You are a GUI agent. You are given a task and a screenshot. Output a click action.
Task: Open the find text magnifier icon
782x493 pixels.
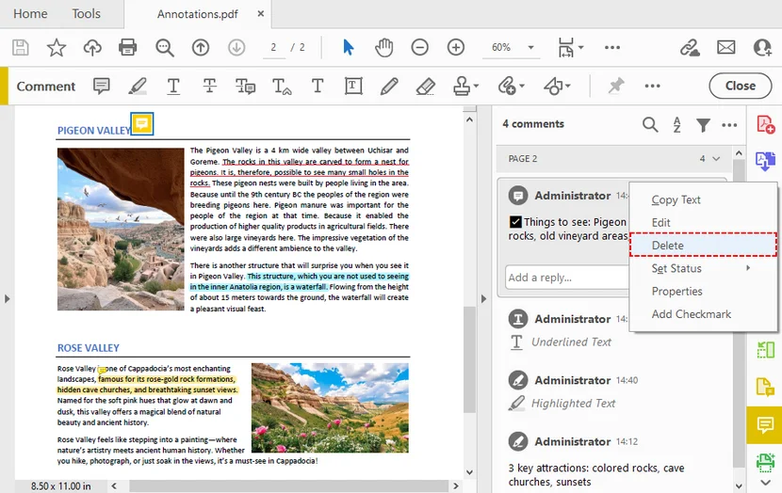(164, 48)
